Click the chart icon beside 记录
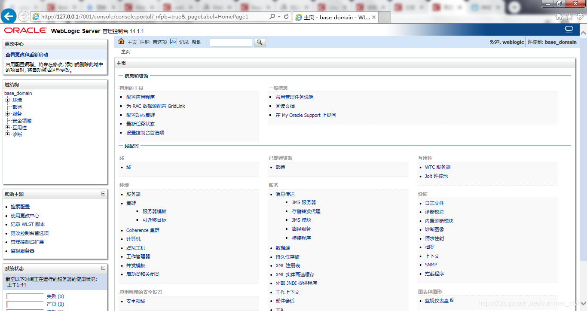 (x=174, y=42)
